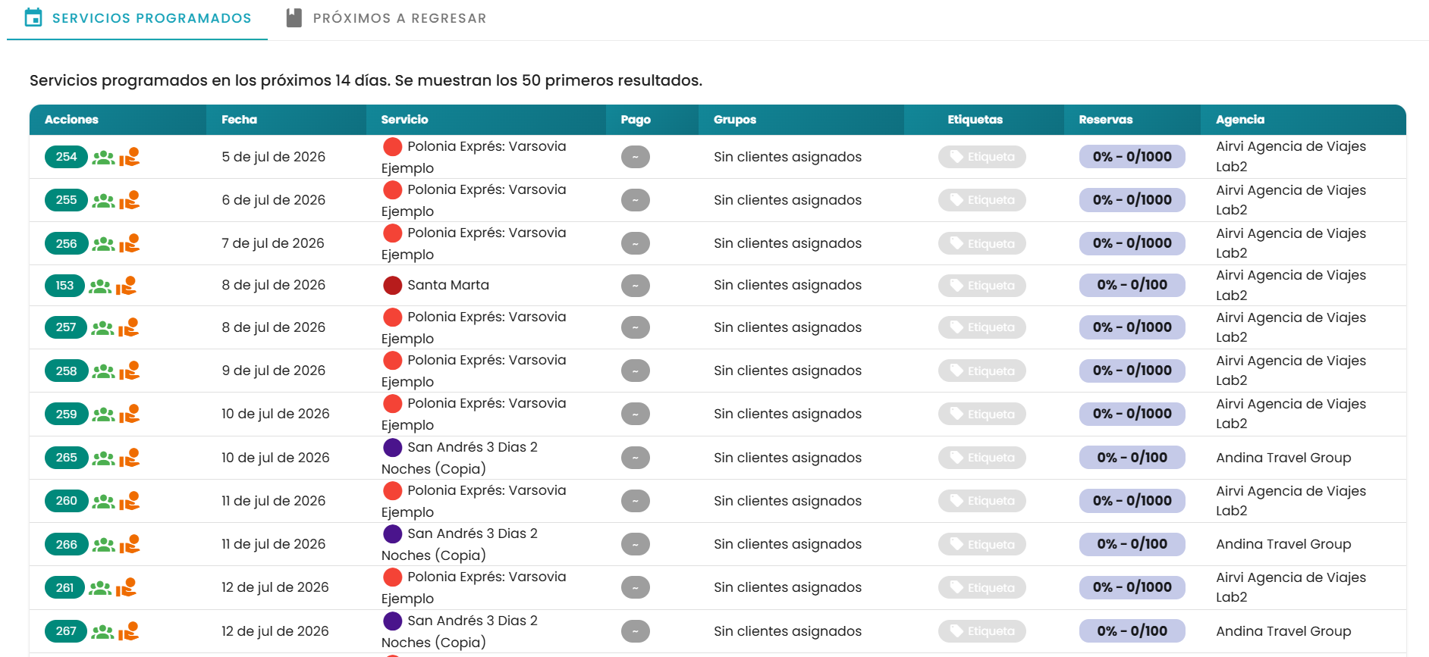The image size is (1429, 657).
Task: Open Etiqueta selector in row 267
Action: 982,631
